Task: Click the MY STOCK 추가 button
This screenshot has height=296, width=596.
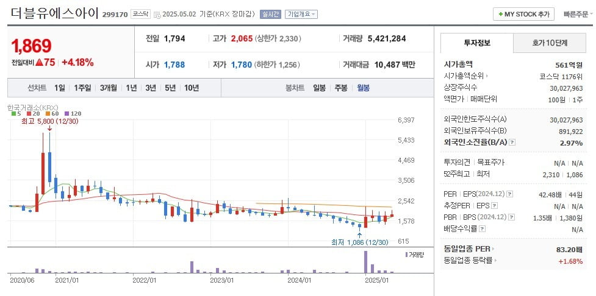Action: (523, 15)
